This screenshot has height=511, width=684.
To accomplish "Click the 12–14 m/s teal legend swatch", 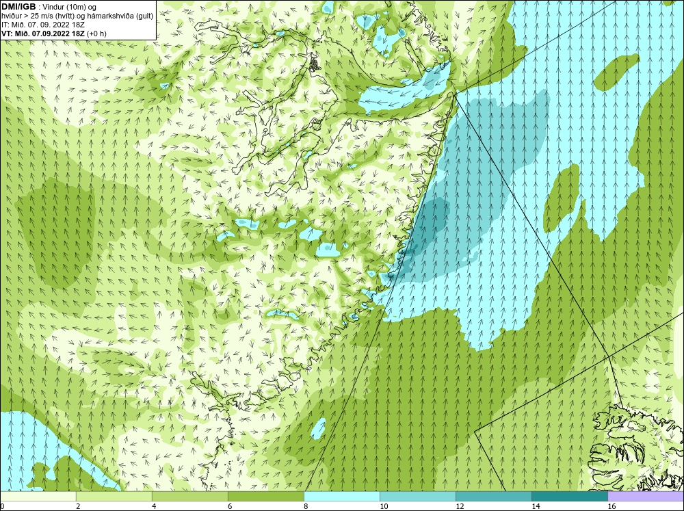I will 494,496.
